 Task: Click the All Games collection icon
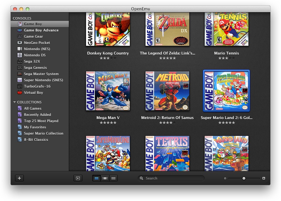click(x=19, y=108)
